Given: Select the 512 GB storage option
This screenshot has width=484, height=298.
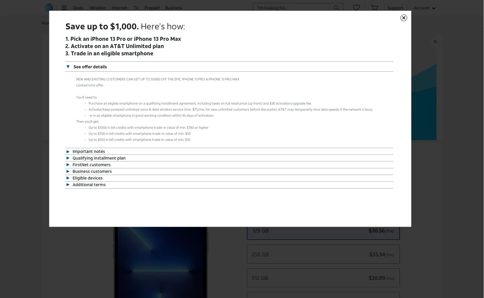Looking at the screenshot, I should click(323, 278).
